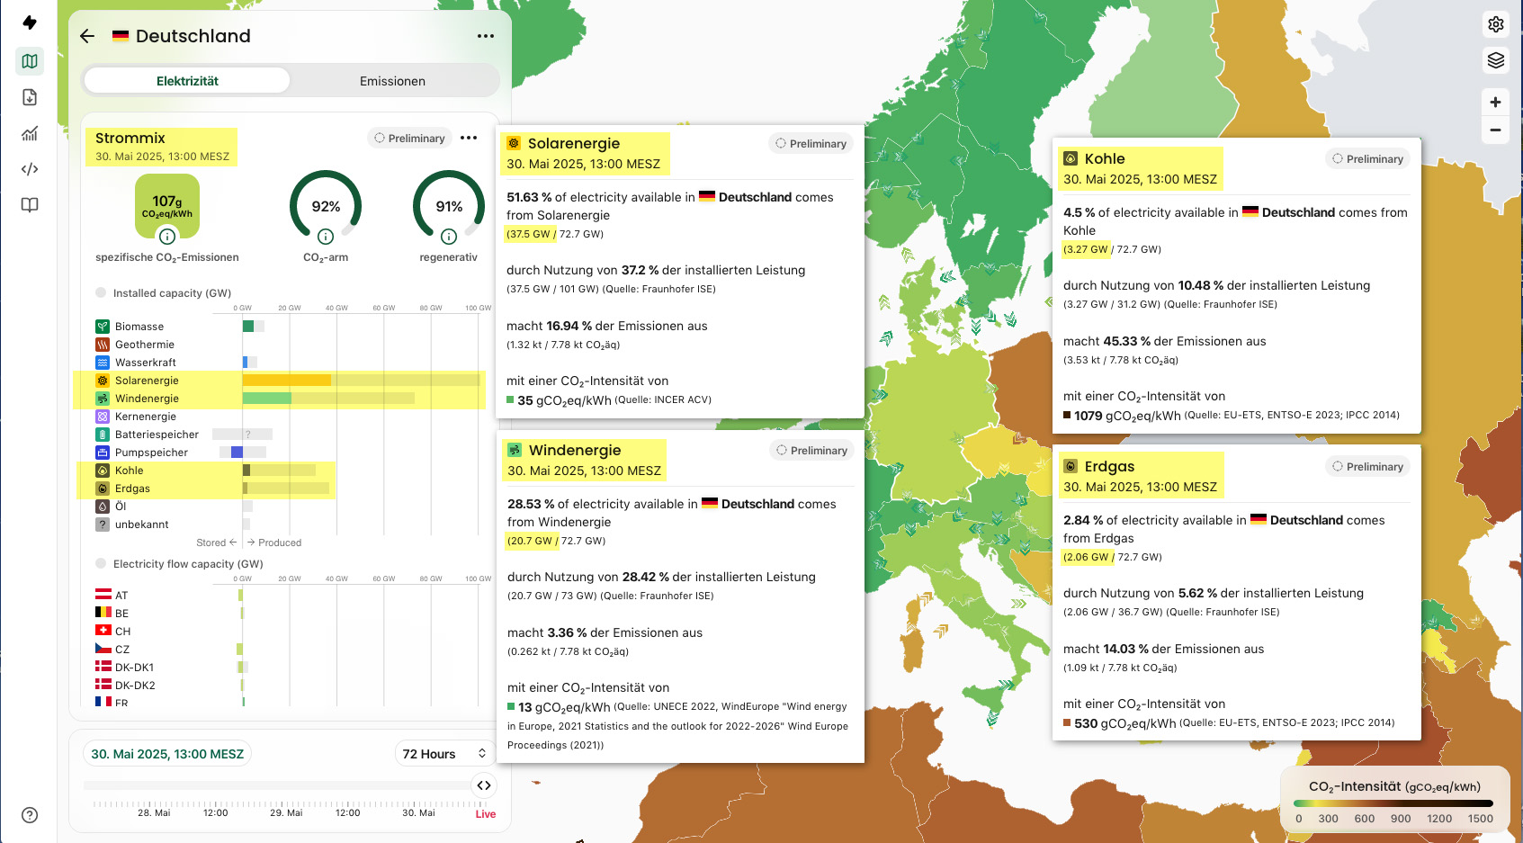
Task: Open the chart rankings sidebar icon
Action: 30,133
